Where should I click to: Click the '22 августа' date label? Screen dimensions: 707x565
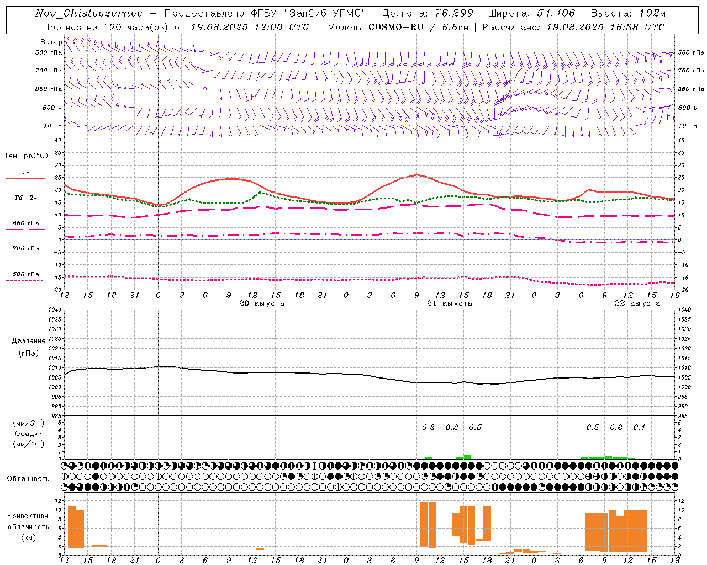(x=637, y=303)
